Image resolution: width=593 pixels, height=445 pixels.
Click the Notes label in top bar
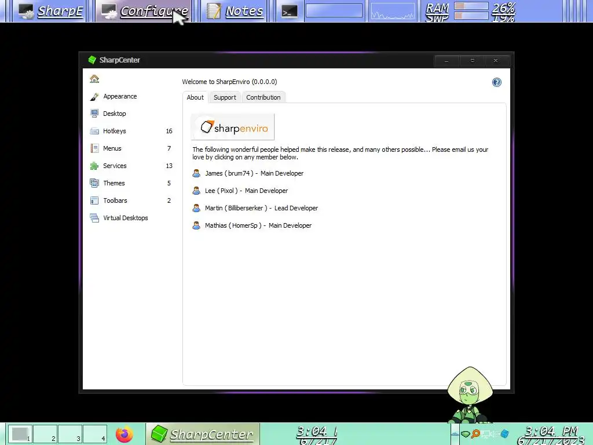click(x=244, y=11)
